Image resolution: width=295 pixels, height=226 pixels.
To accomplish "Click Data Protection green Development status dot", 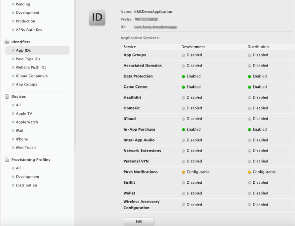I will coord(183,76).
